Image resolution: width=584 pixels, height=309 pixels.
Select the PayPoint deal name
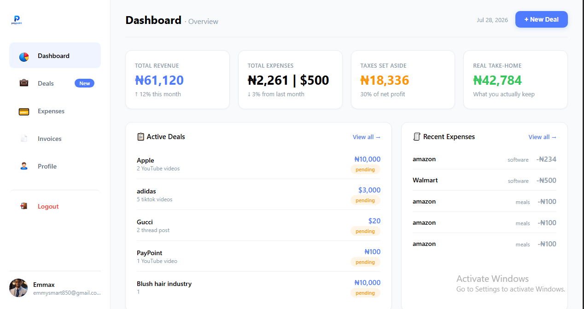(x=150, y=253)
